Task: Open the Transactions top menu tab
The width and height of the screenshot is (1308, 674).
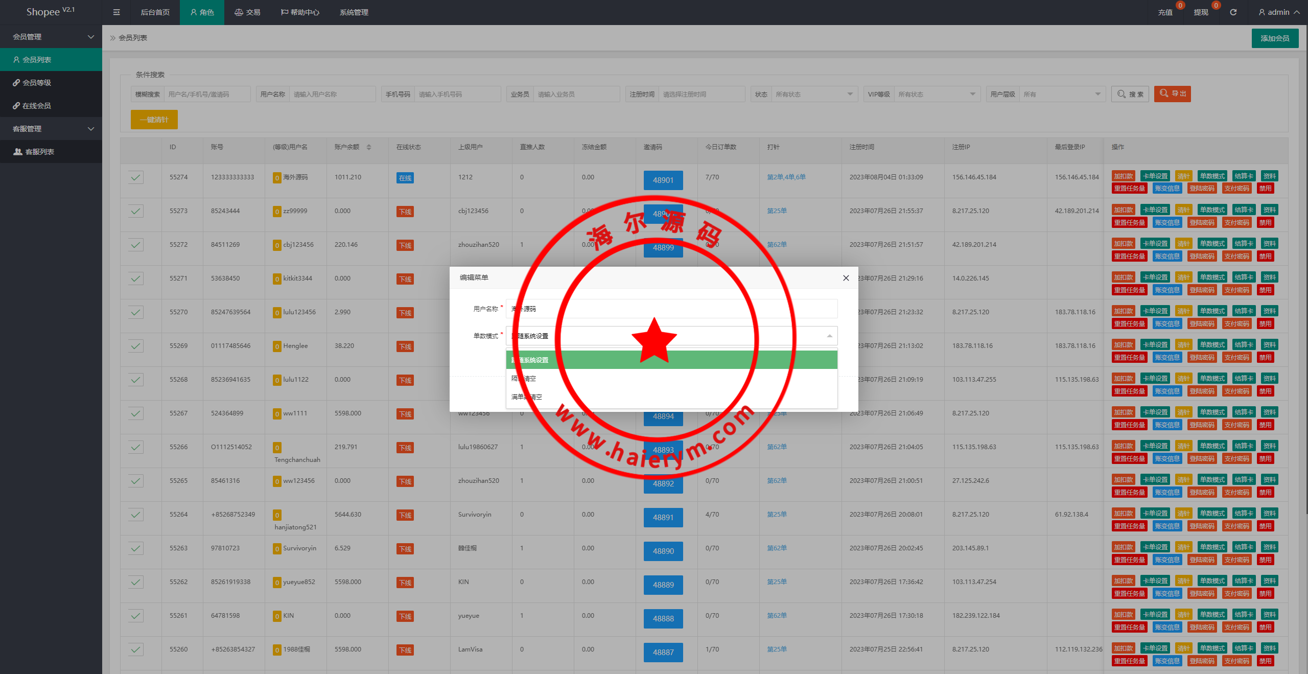Action: (x=247, y=12)
